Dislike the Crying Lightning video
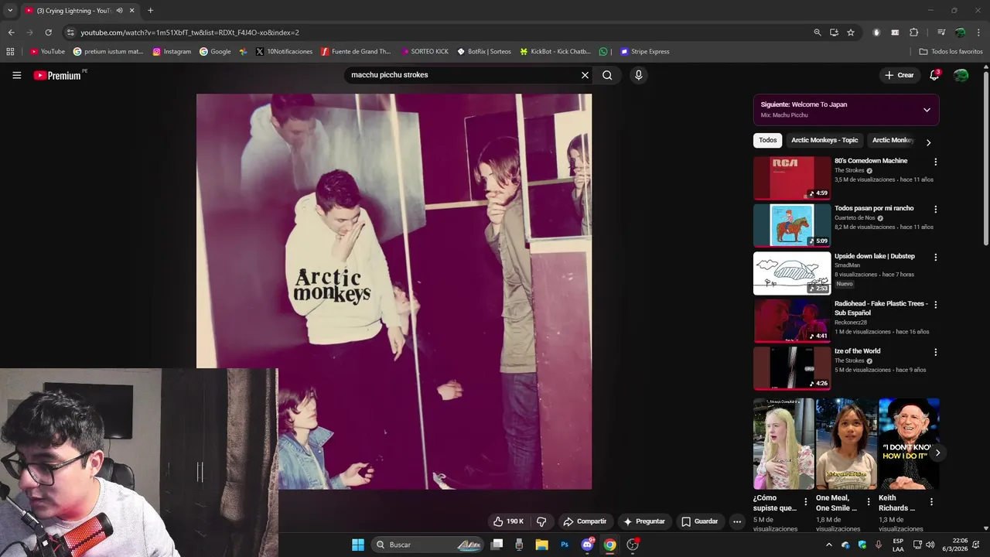Screen dimensions: 990x557 coord(541,521)
